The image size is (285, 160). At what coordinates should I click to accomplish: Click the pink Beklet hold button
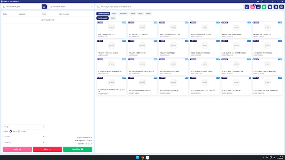pyautogui.click(x=17, y=149)
